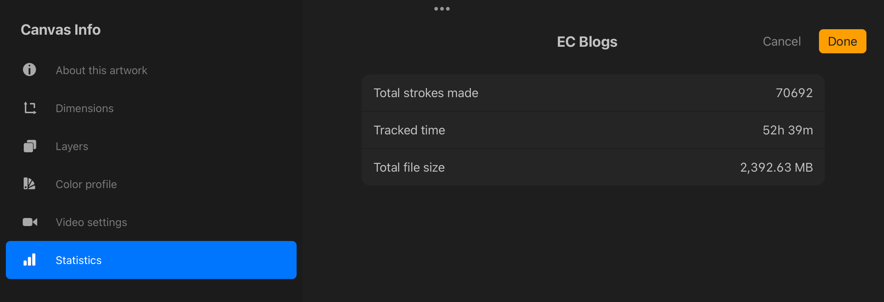Click the Tracked time row
Image resolution: width=884 pixels, height=302 pixels.
[593, 130]
